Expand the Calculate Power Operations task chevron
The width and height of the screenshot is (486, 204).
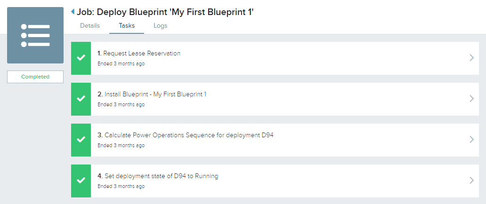point(471,140)
